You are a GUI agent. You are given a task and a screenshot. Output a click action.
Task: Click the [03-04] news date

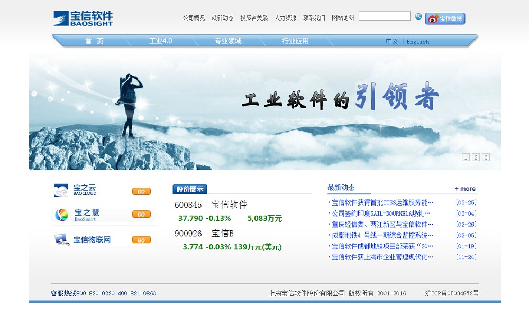click(466, 213)
